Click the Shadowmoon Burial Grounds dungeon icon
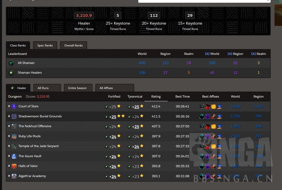The image size is (282, 190). 14,116
